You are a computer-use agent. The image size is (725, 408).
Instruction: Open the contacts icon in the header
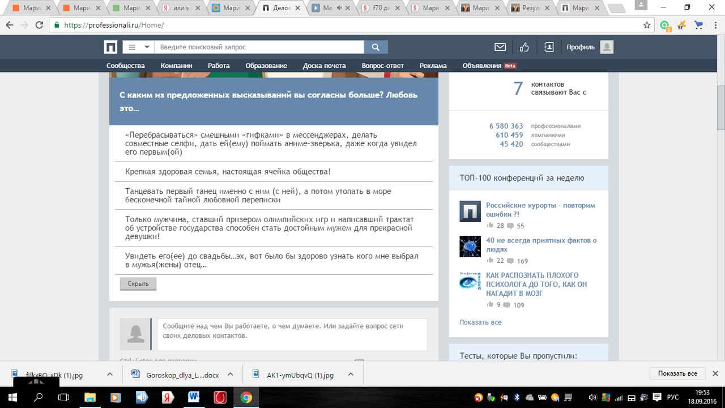click(x=548, y=47)
